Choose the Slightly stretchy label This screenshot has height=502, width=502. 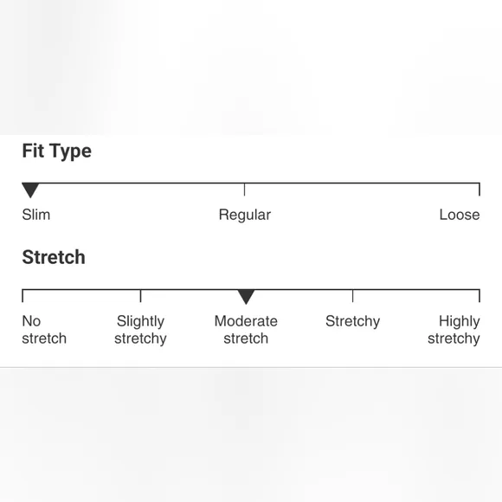pyautogui.click(x=140, y=330)
